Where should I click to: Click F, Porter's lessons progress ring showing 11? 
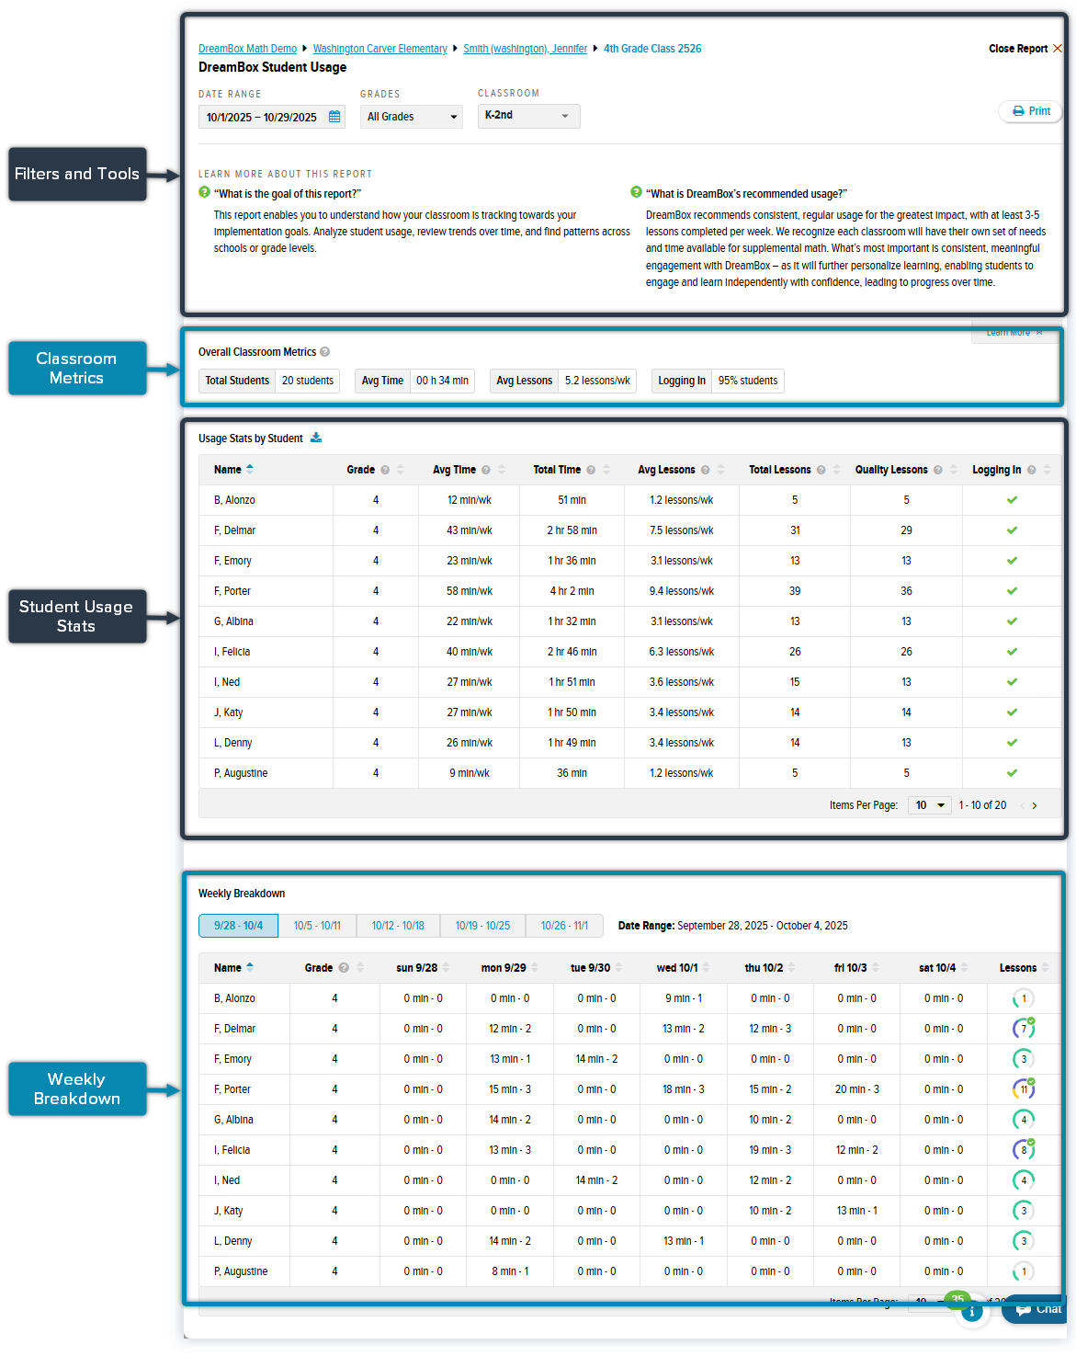(x=1024, y=1089)
